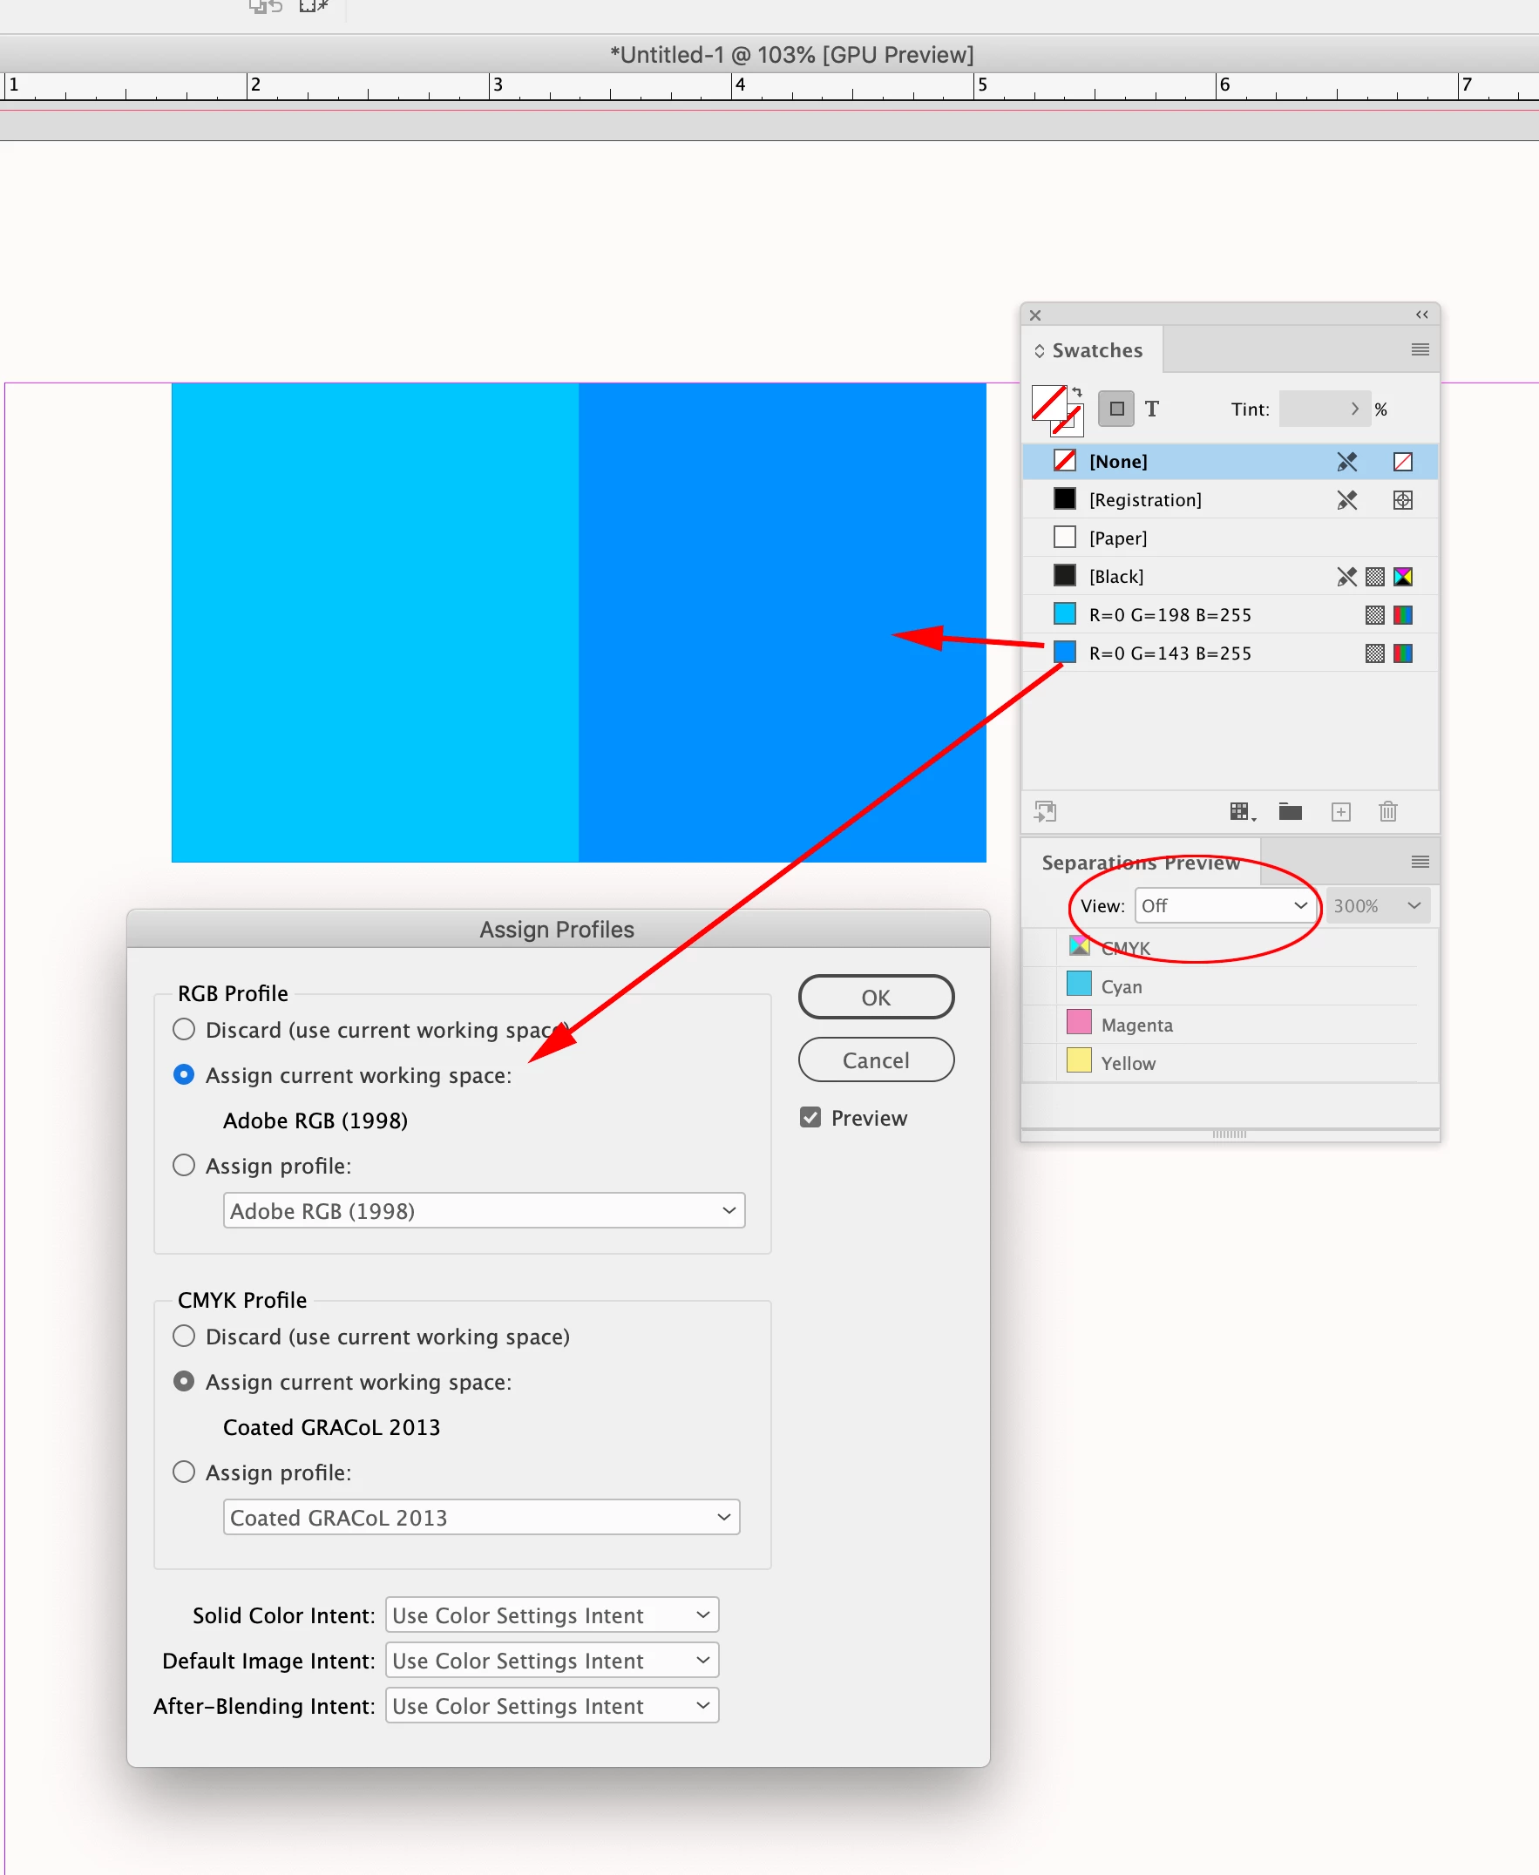Click the New Color Group folder icon
Image resolution: width=1539 pixels, height=1875 pixels.
click(1290, 811)
